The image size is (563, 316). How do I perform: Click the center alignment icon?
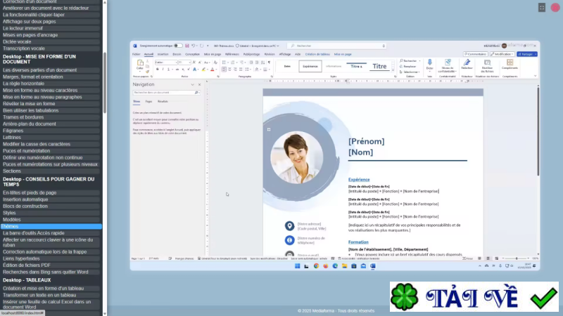click(x=229, y=70)
